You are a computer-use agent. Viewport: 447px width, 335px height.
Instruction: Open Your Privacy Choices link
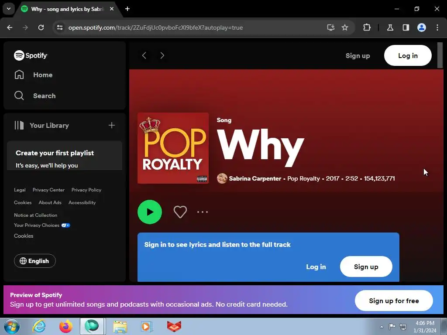click(x=42, y=226)
